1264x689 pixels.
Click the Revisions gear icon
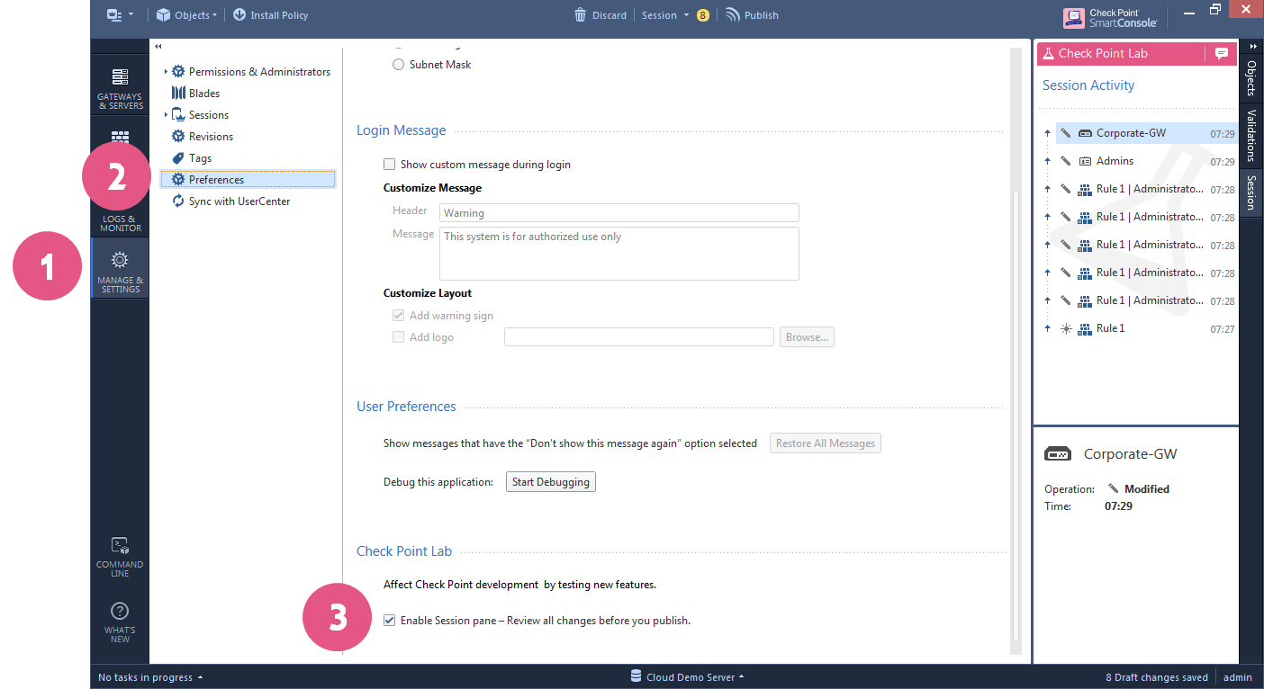pos(178,137)
